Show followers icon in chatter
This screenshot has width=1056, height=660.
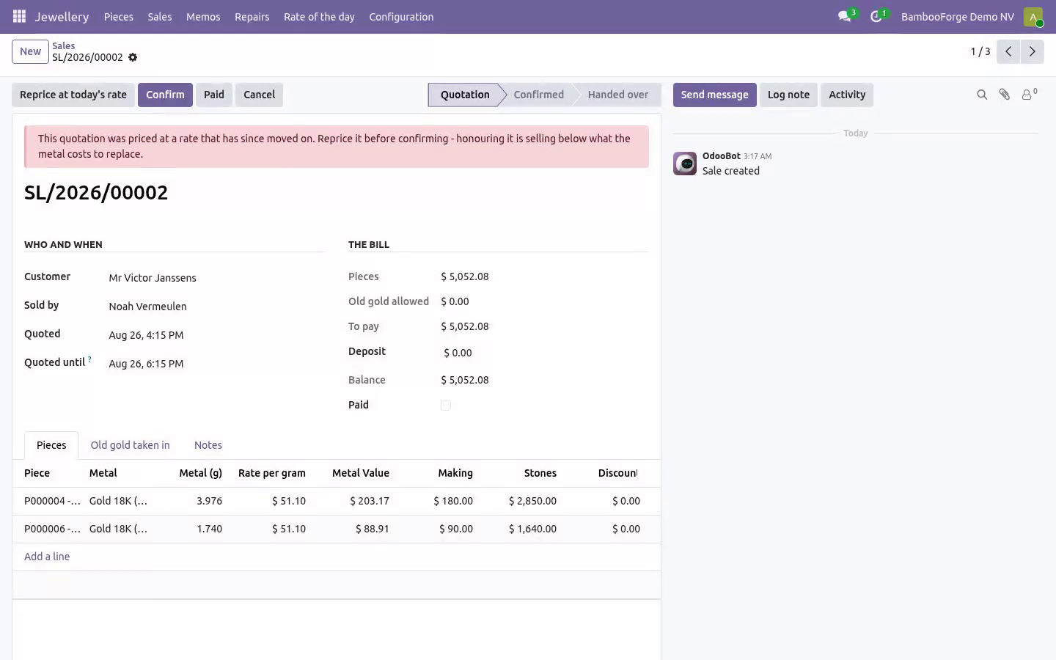pyautogui.click(x=1029, y=95)
